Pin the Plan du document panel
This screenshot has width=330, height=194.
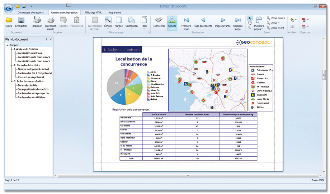pyautogui.click(x=47, y=39)
